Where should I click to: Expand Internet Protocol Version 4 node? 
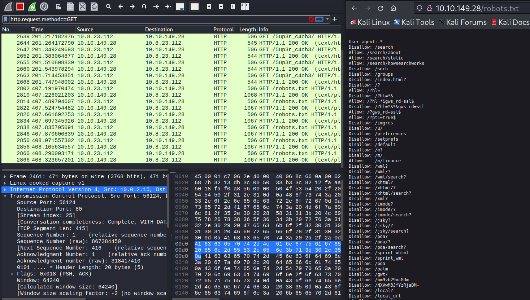point(5,190)
